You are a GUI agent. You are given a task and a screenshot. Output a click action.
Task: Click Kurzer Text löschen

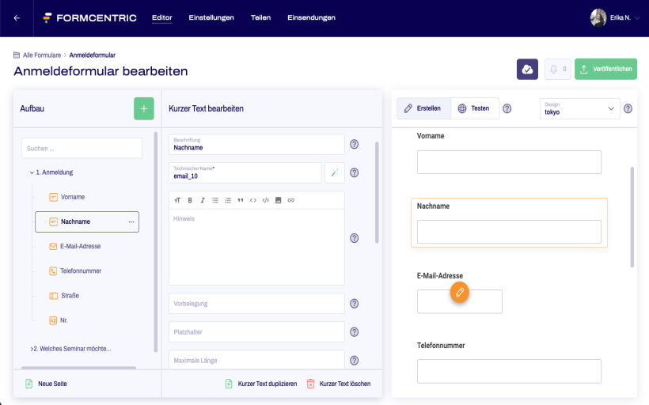[339, 384]
